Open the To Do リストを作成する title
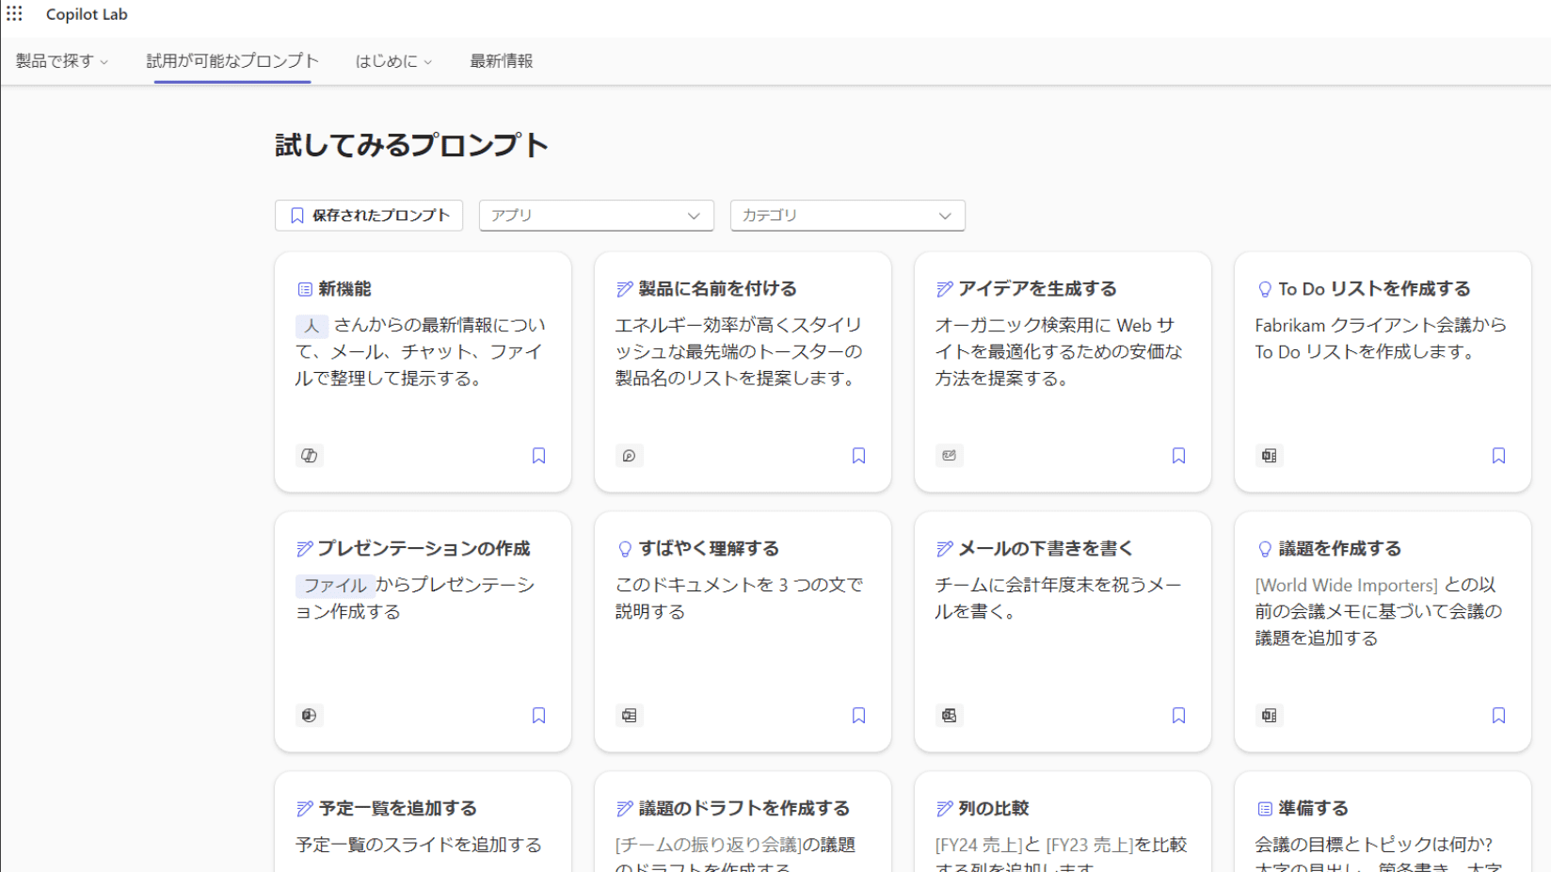The width and height of the screenshot is (1551, 872). coord(1374,289)
